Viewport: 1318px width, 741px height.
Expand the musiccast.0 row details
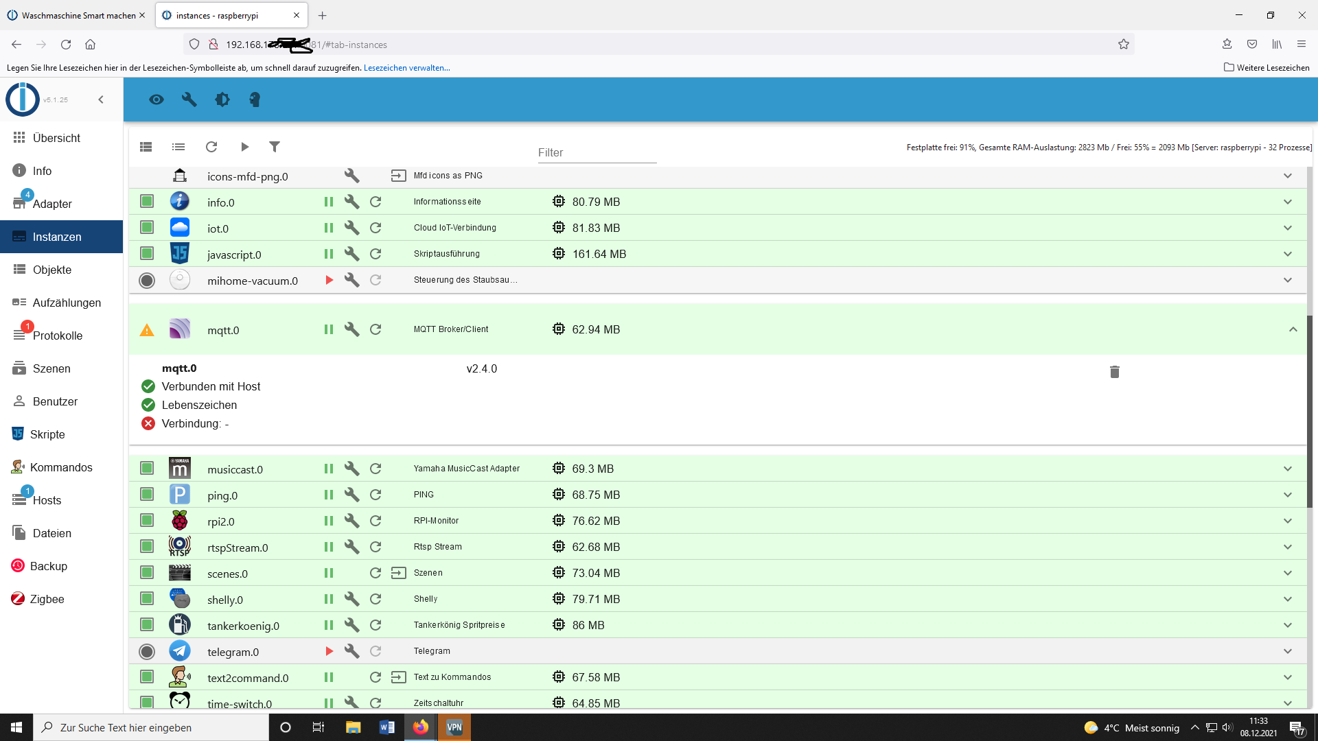click(x=1288, y=469)
